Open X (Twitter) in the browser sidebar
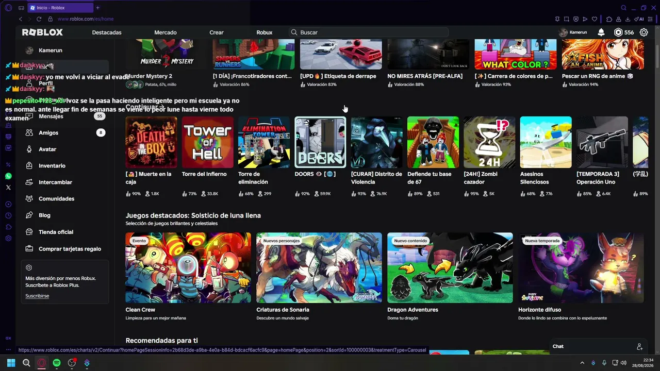Screen dimensions: 660x371 click(8, 188)
